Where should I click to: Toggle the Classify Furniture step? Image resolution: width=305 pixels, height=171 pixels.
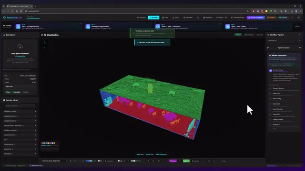click(x=270, y=120)
